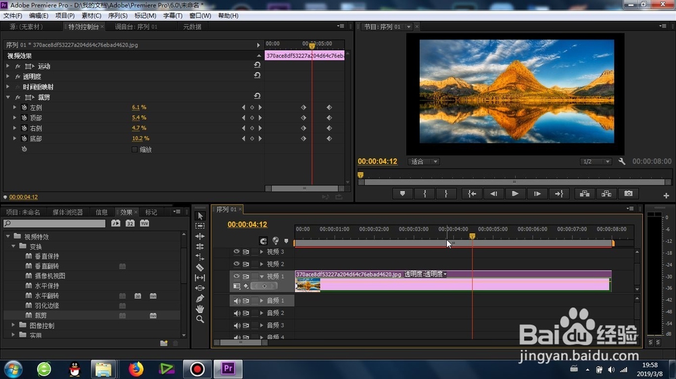Image resolution: width=676 pixels, height=379 pixels.
Task: Collapse the 视频特效 folder
Action: pos(7,236)
